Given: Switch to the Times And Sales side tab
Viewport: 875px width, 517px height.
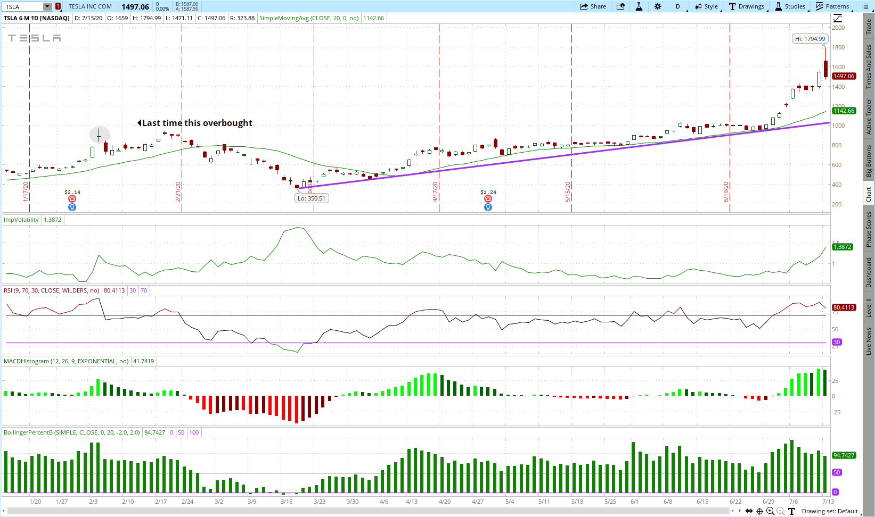Looking at the screenshot, I should pos(869,66).
